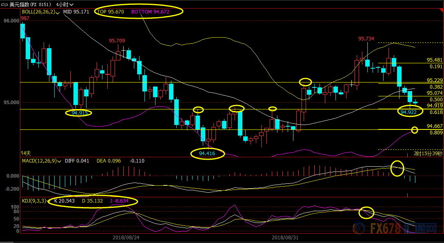Select the 0.191 Fibonacci ratio label
Viewport: 444px width, 243px height.
[x=436, y=66]
